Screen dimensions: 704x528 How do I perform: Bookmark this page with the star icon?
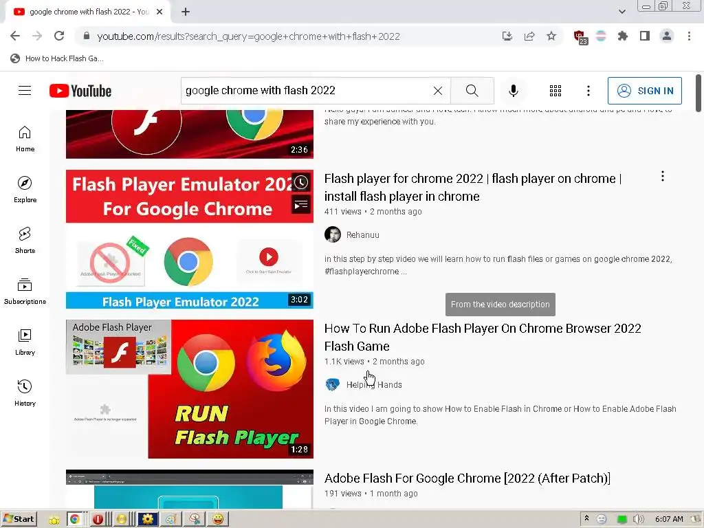click(x=551, y=36)
